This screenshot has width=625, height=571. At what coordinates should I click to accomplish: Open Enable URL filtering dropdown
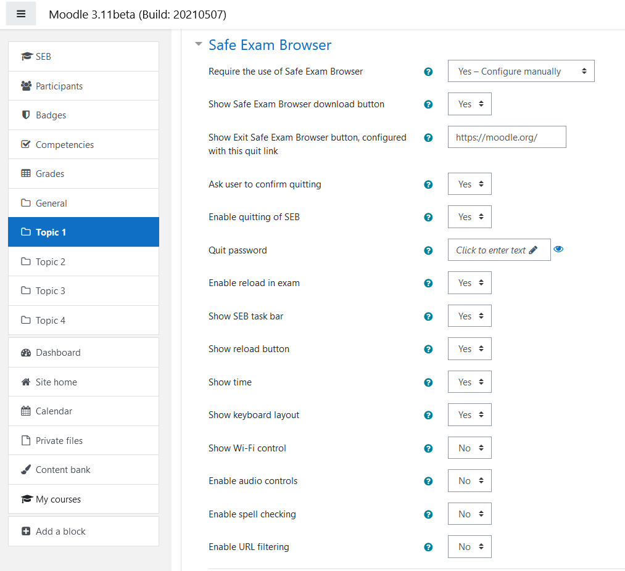pyautogui.click(x=470, y=547)
